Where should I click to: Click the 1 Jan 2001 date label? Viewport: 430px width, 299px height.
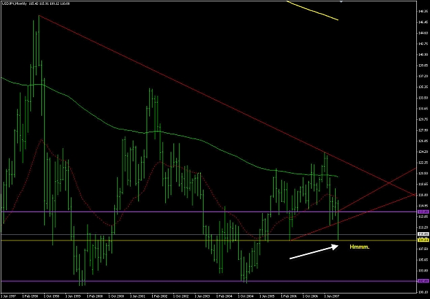138,297
